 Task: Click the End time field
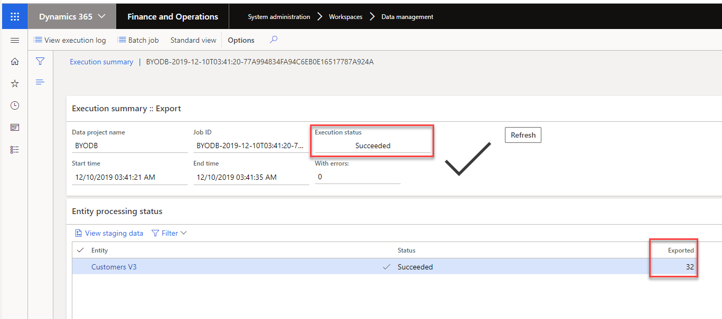pos(251,177)
